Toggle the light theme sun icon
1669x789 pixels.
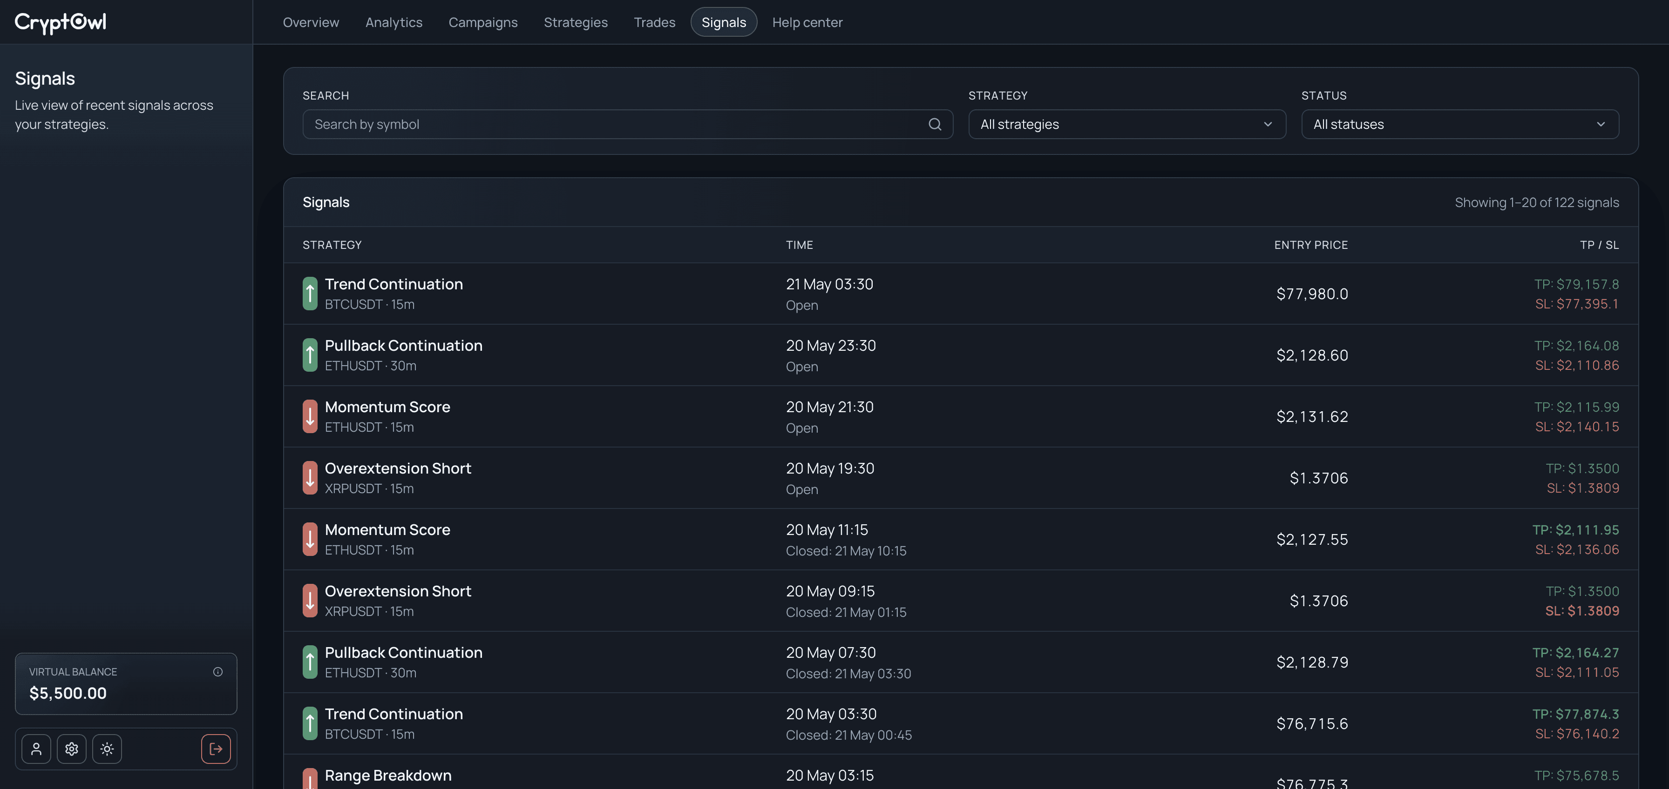point(107,749)
